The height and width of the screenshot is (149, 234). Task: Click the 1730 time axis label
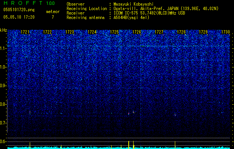(225, 32)
